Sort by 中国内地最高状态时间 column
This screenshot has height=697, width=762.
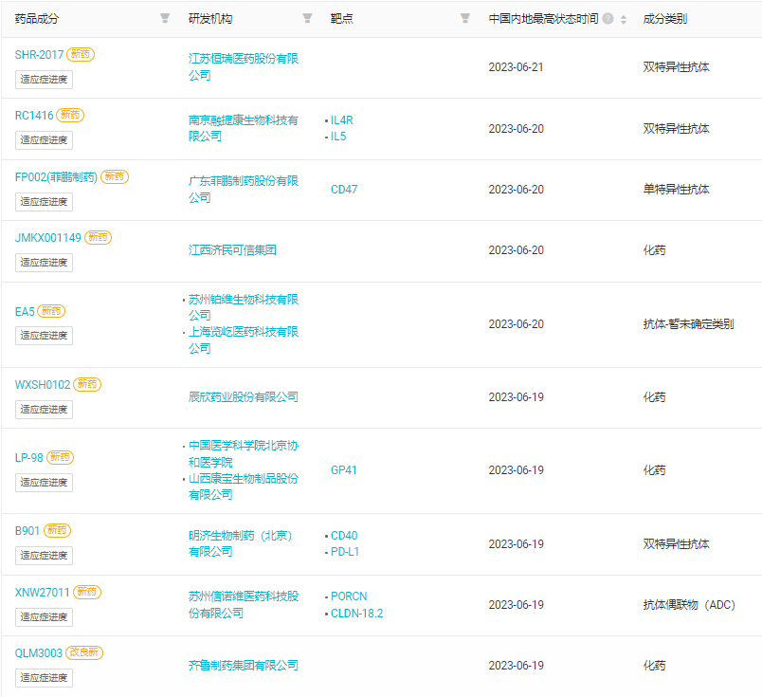(623, 19)
